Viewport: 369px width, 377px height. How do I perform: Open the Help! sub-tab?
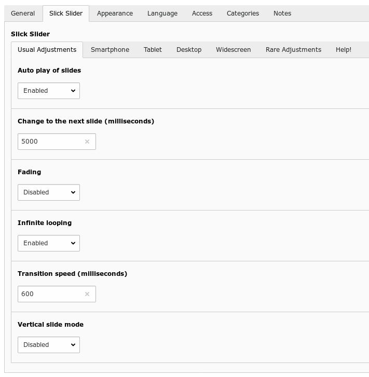coord(344,50)
